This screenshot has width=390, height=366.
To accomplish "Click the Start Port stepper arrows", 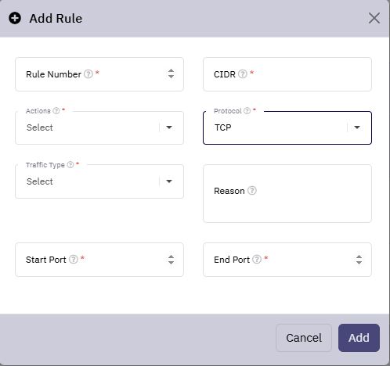I will pos(171,260).
